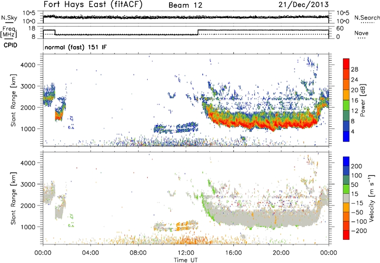Viewport: 380px width, 263px height.
Task: Click the '20:00' time tick label
Action: click(281, 253)
